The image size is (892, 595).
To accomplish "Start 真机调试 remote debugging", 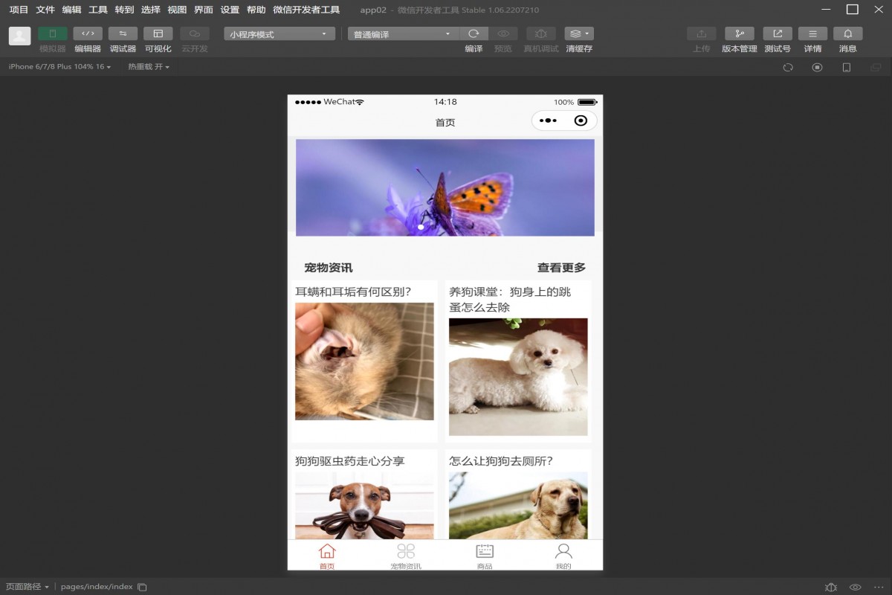I will (x=540, y=33).
